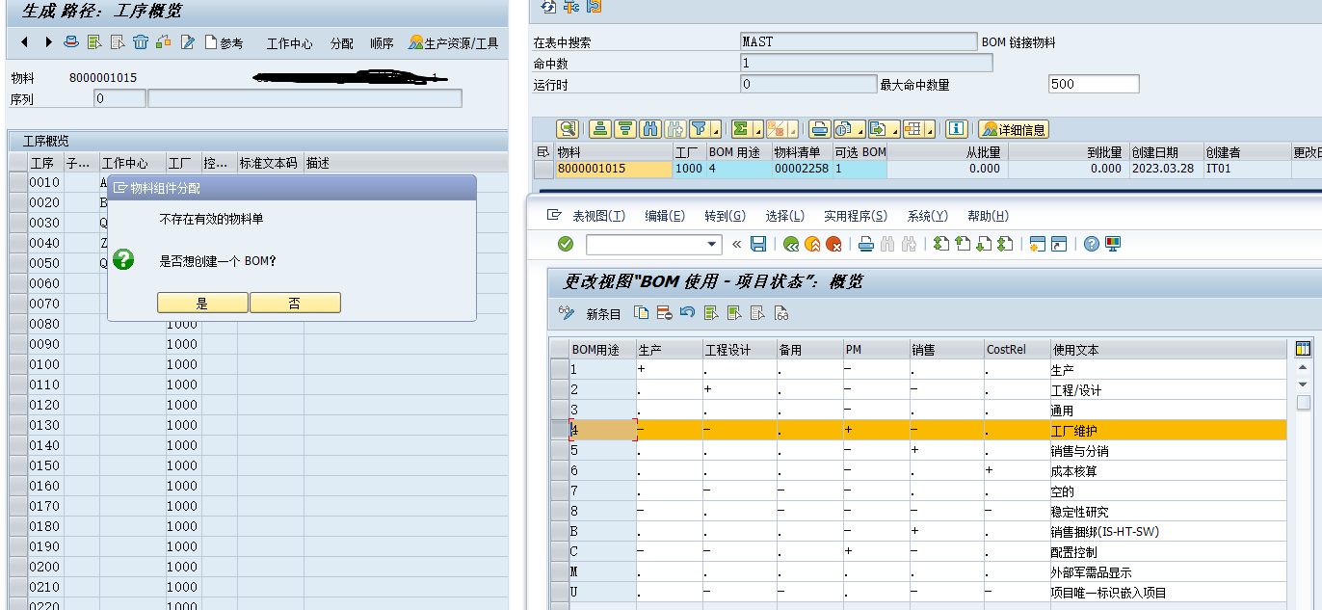Click the delete row icon beside copy

664,313
